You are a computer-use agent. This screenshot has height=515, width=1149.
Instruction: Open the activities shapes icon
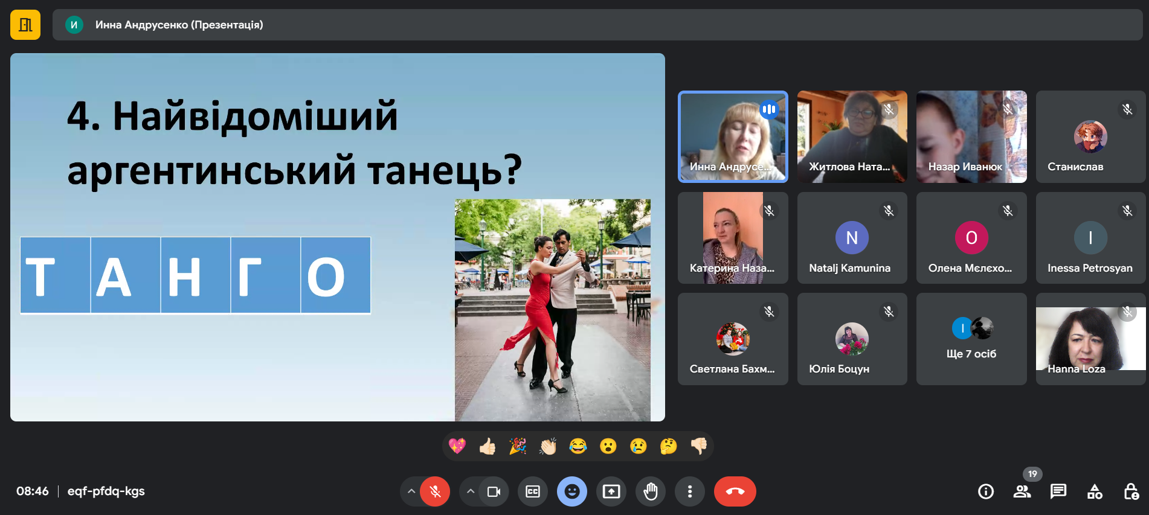(x=1095, y=491)
